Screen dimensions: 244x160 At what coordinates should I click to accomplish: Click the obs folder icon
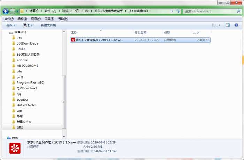coord(14,71)
